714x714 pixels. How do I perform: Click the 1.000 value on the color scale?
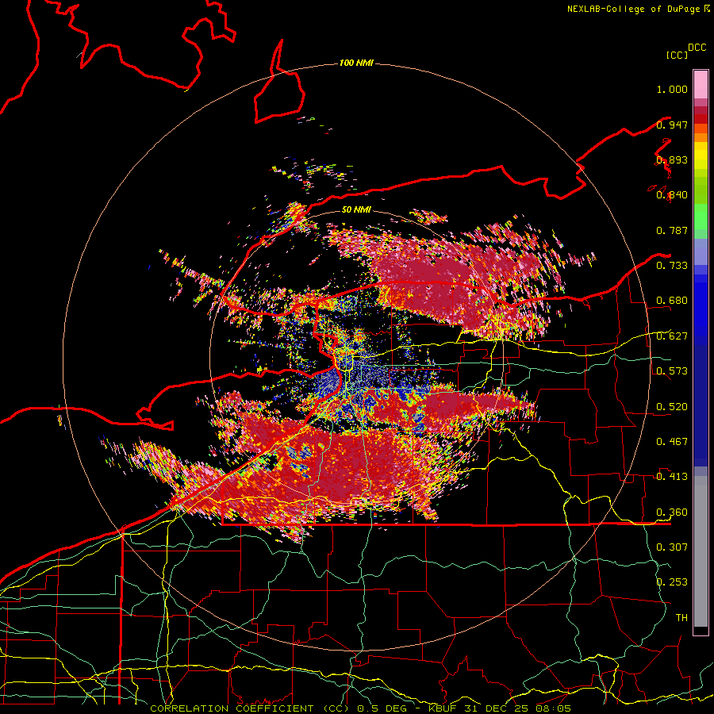click(672, 89)
